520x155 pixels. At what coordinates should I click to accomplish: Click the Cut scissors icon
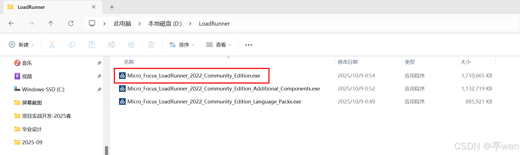click(52, 45)
